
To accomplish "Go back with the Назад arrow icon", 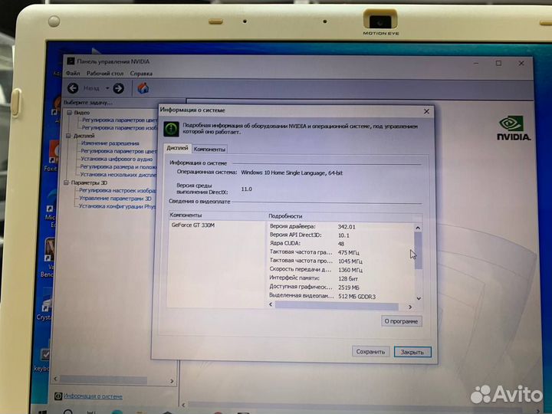I will tap(73, 87).
